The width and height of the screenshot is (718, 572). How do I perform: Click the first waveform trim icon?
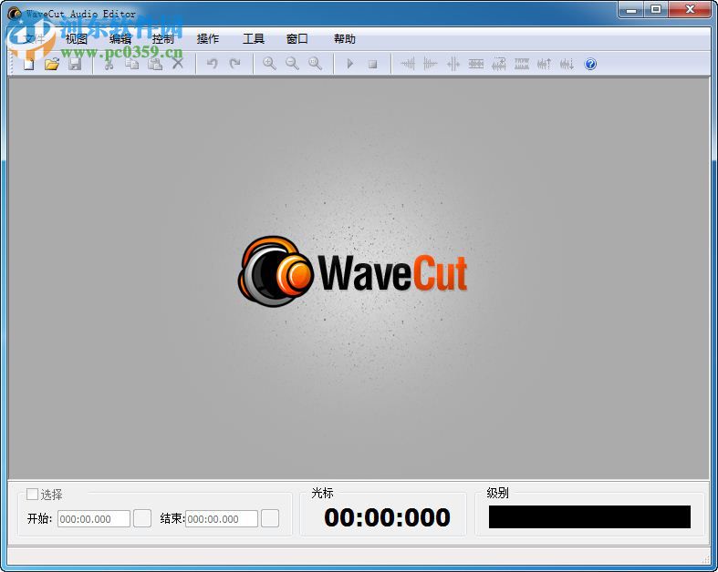click(408, 64)
